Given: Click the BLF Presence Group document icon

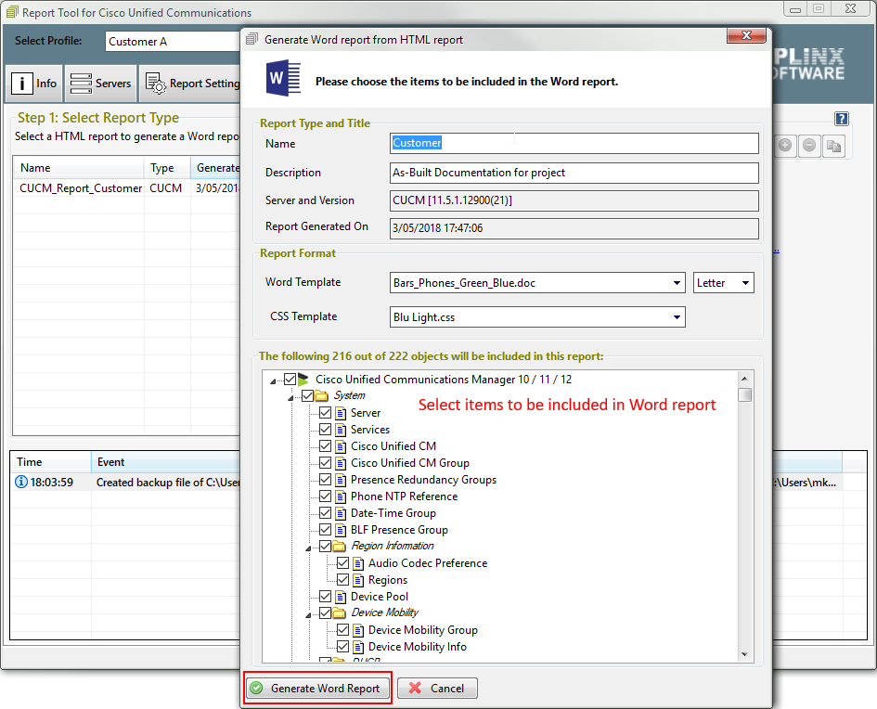Looking at the screenshot, I should coord(341,530).
